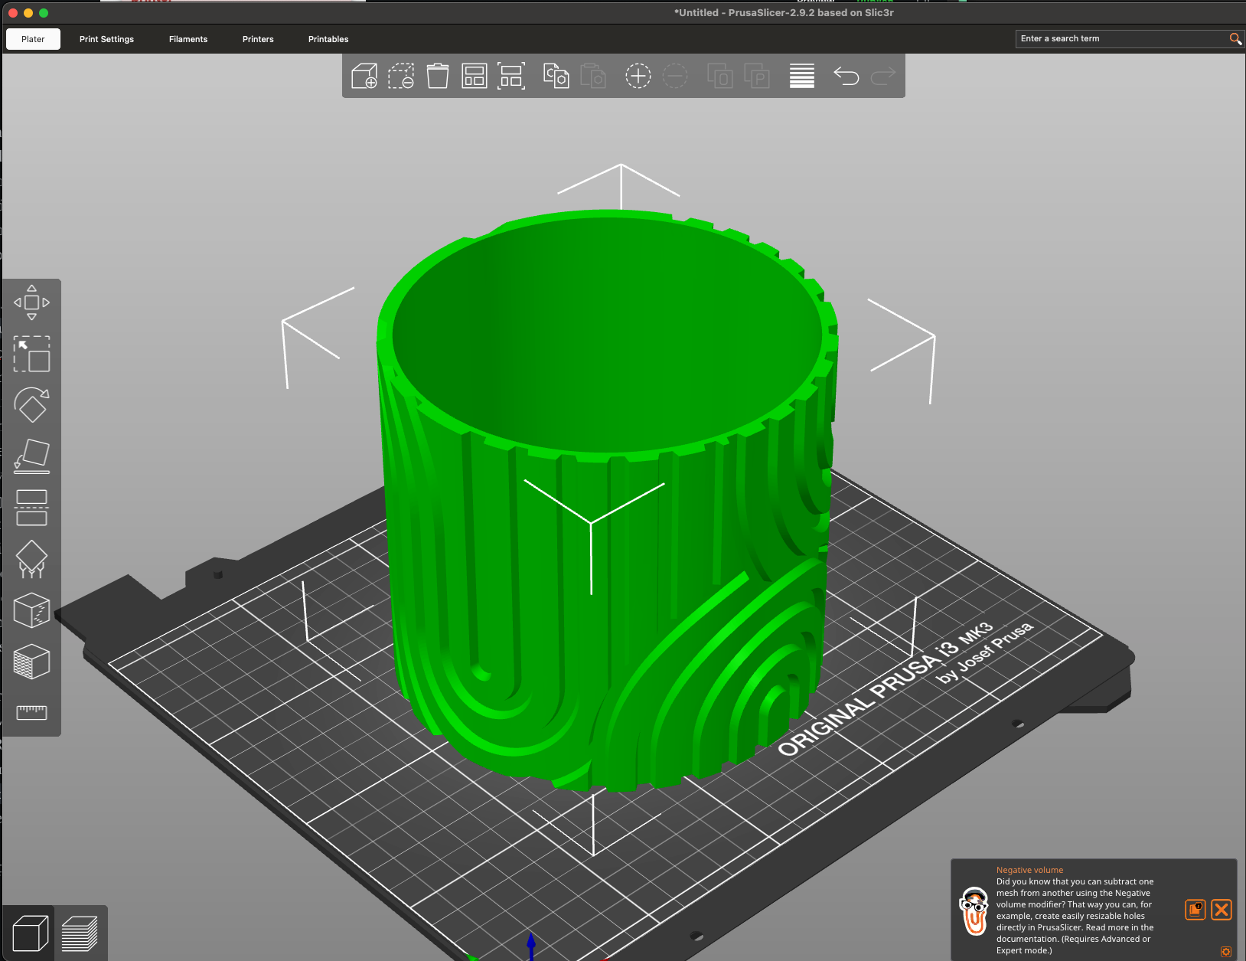The width and height of the screenshot is (1246, 961).
Task: Select the Measure ruler tool
Action: tap(31, 712)
